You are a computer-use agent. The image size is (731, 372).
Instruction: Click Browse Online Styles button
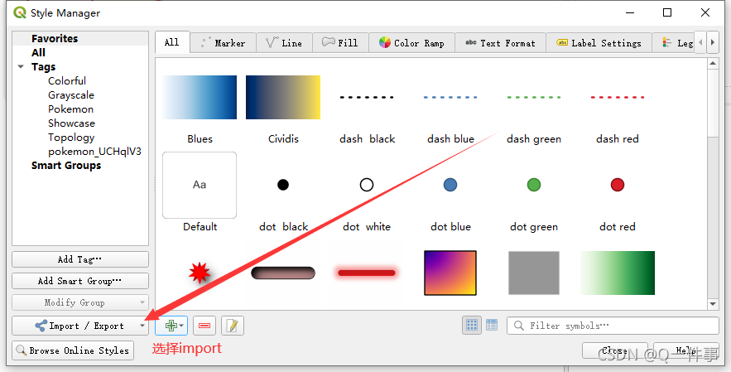[x=73, y=350]
